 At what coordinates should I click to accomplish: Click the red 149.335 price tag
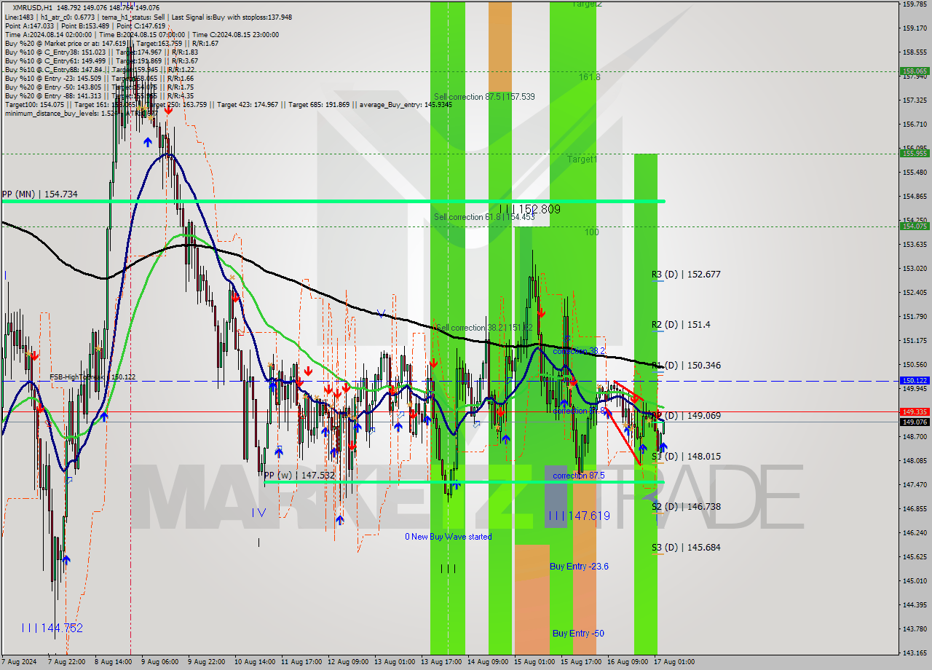915,411
